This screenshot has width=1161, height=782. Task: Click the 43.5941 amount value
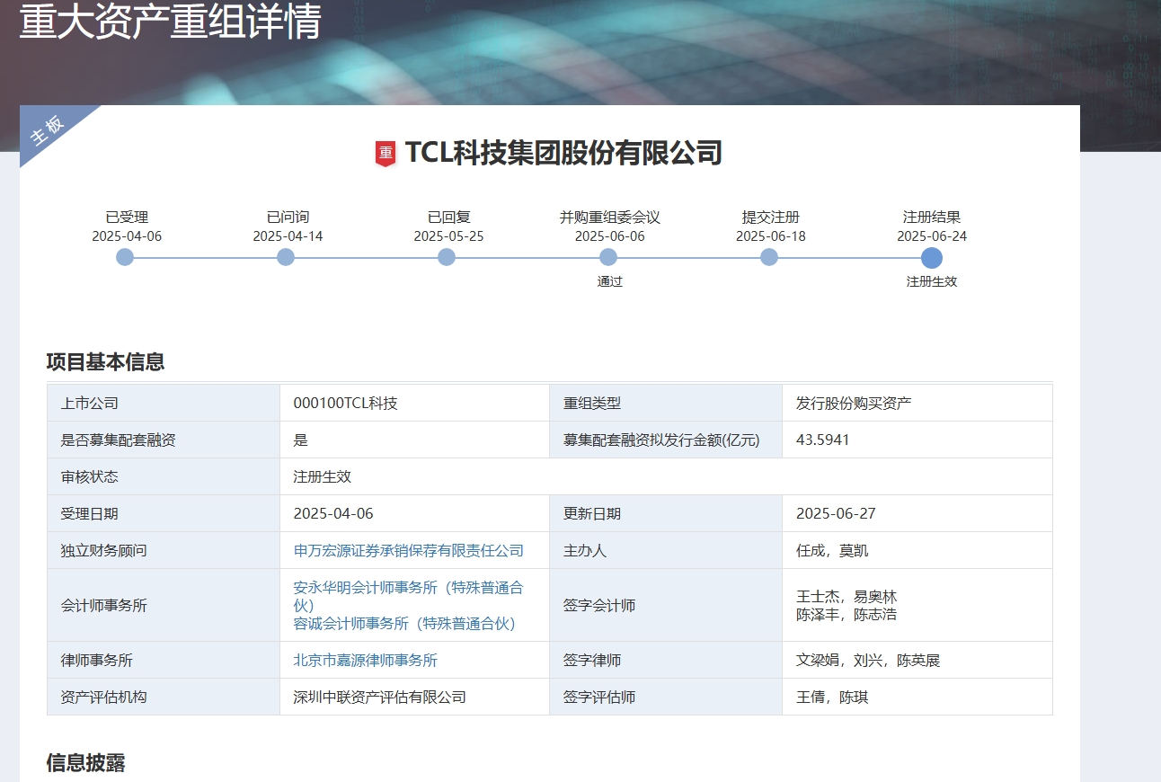click(x=823, y=440)
